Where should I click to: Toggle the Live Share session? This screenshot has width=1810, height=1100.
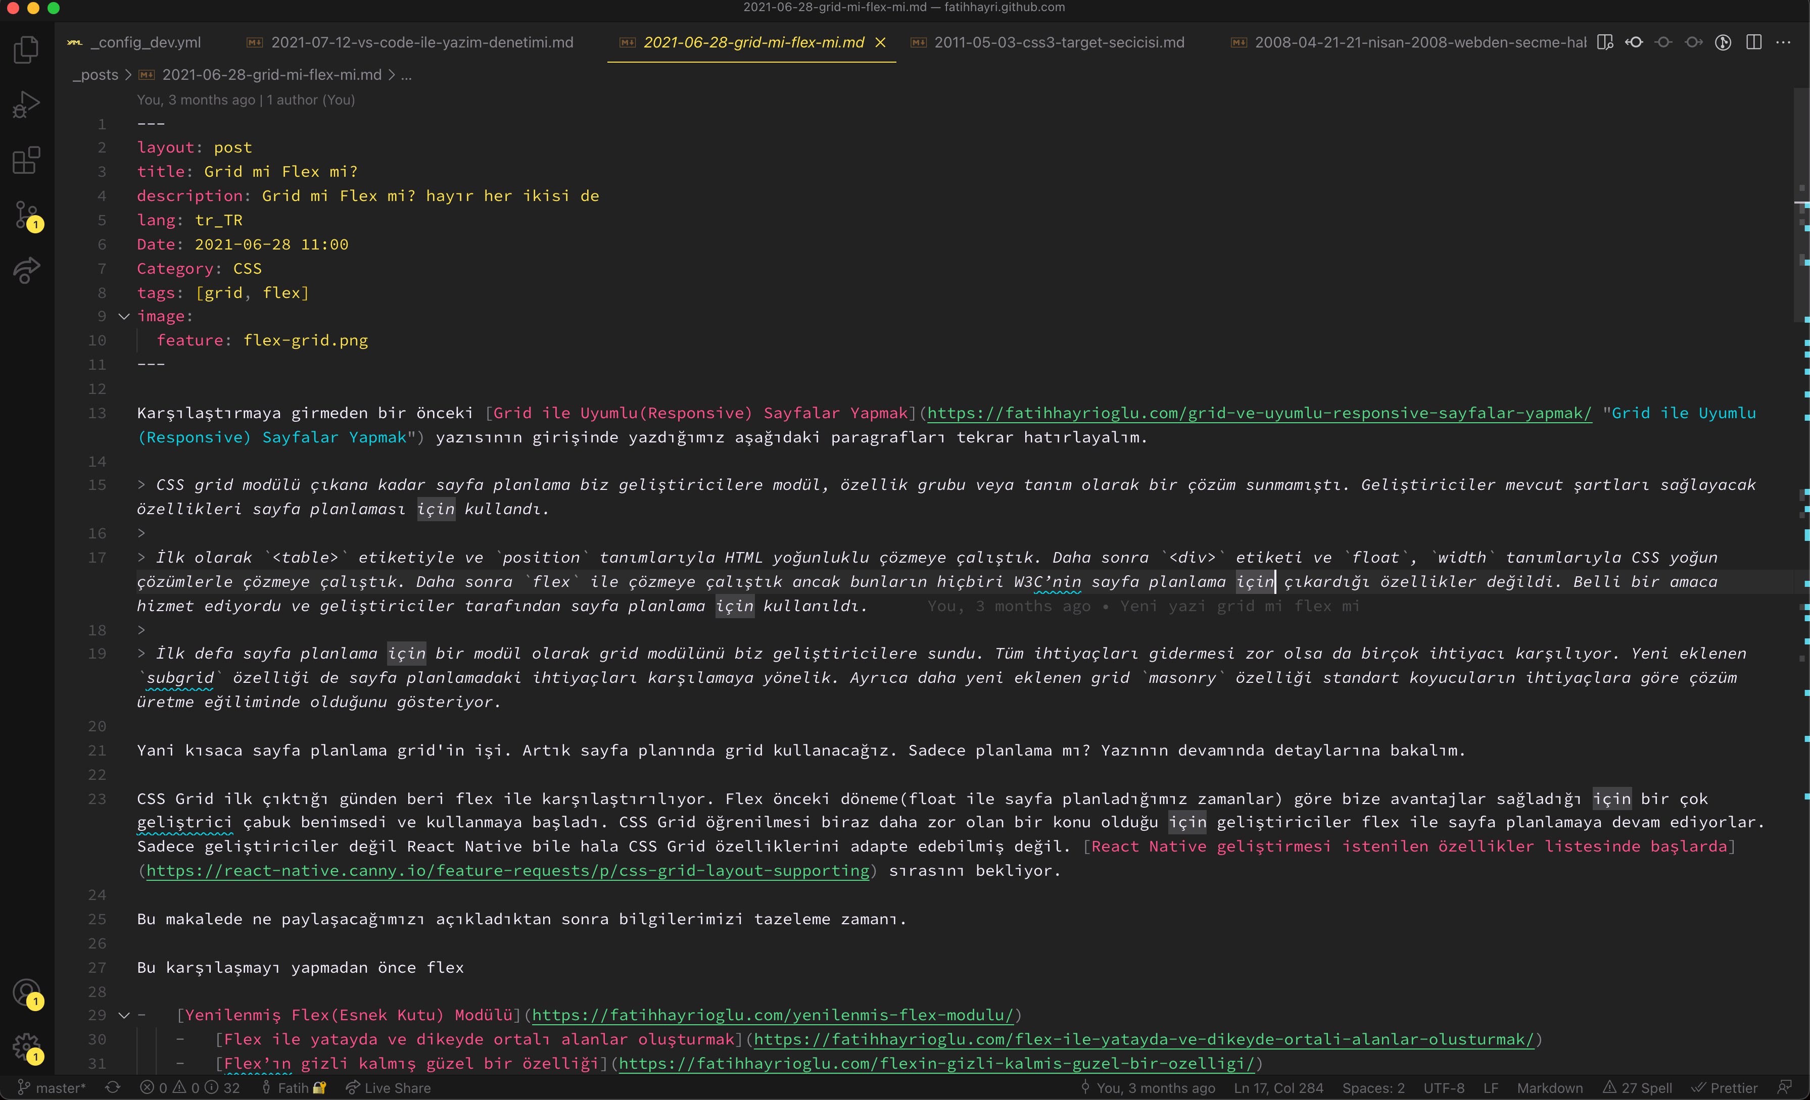(x=388, y=1087)
